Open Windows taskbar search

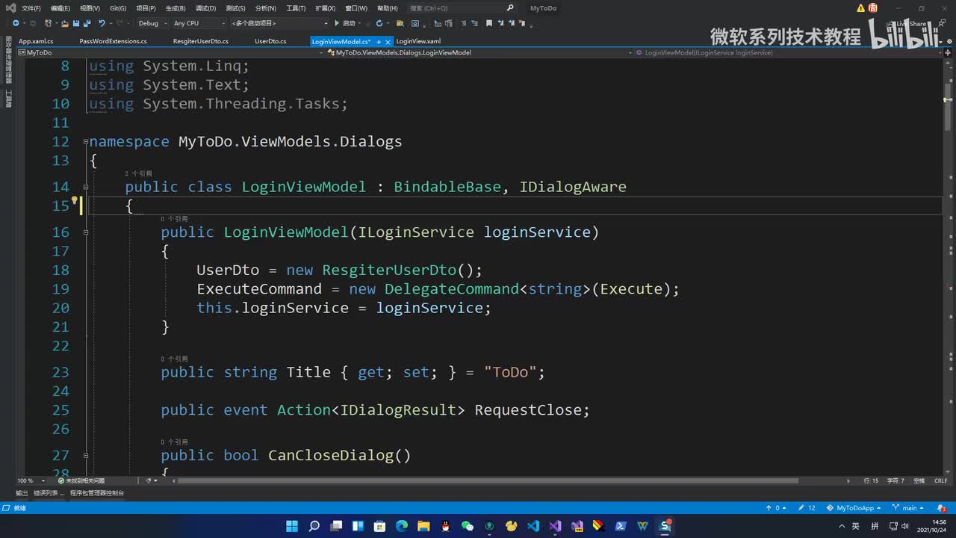[x=314, y=526]
